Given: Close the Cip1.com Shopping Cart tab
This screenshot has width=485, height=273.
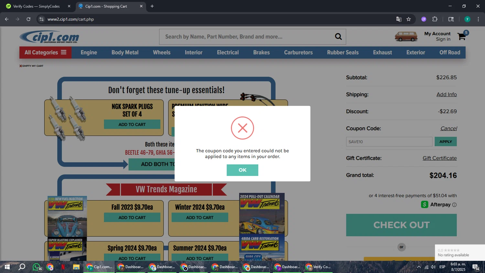Looking at the screenshot, I should tap(141, 6).
